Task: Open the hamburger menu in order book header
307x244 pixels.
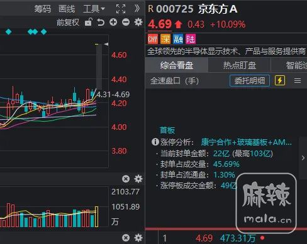Action: click(298, 80)
